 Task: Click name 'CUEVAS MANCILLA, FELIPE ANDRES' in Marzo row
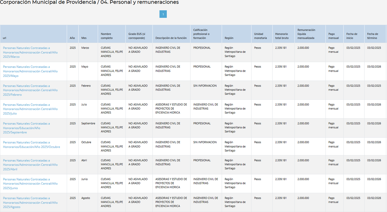112,52
